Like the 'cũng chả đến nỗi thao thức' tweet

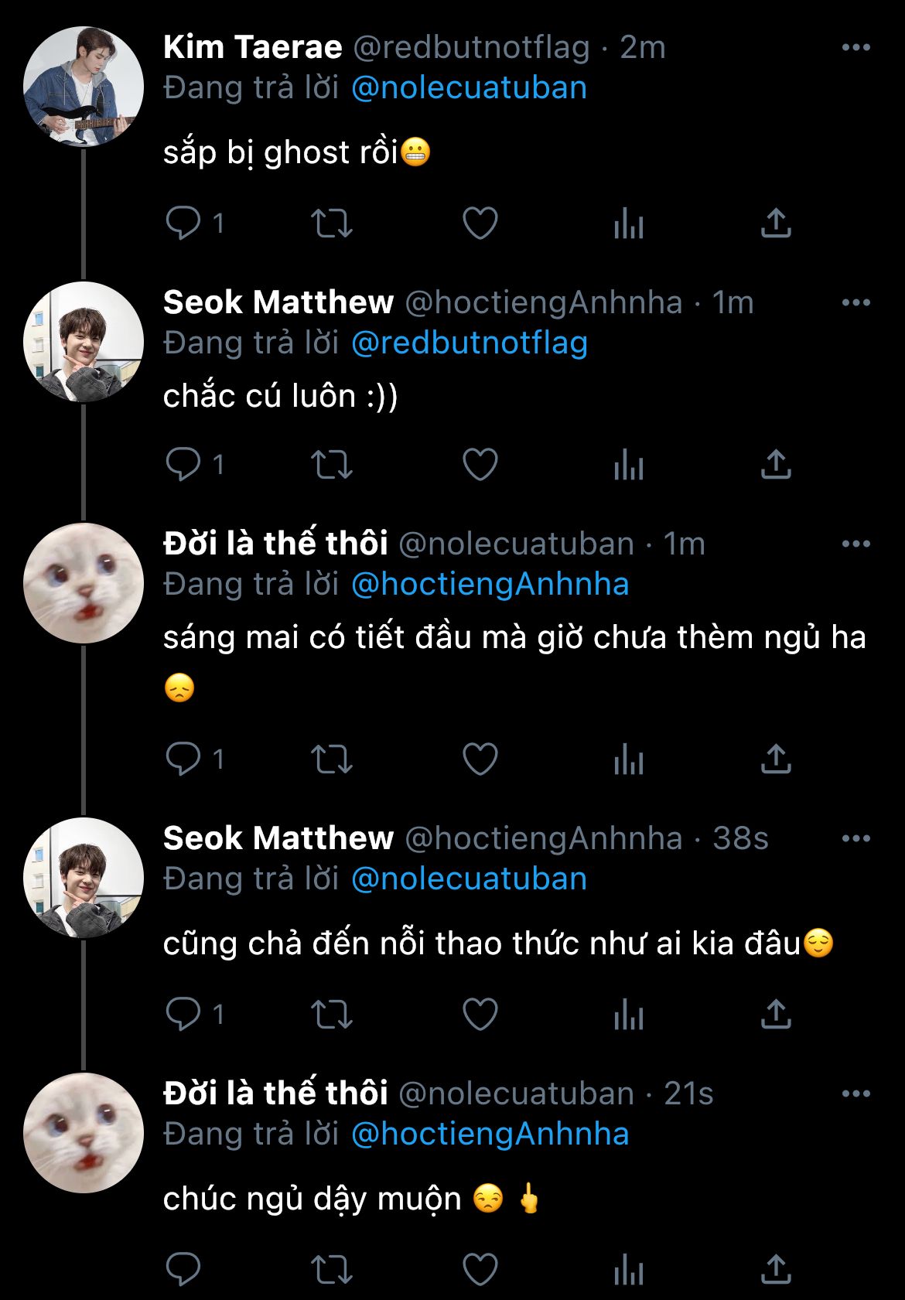(480, 1015)
